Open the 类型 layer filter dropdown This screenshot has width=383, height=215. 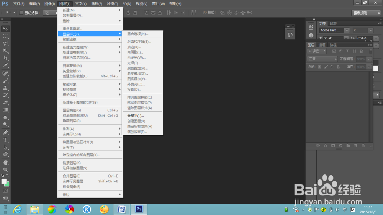tap(317, 51)
